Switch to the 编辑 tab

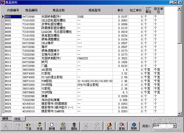pyautogui.click(x=6, y=119)
